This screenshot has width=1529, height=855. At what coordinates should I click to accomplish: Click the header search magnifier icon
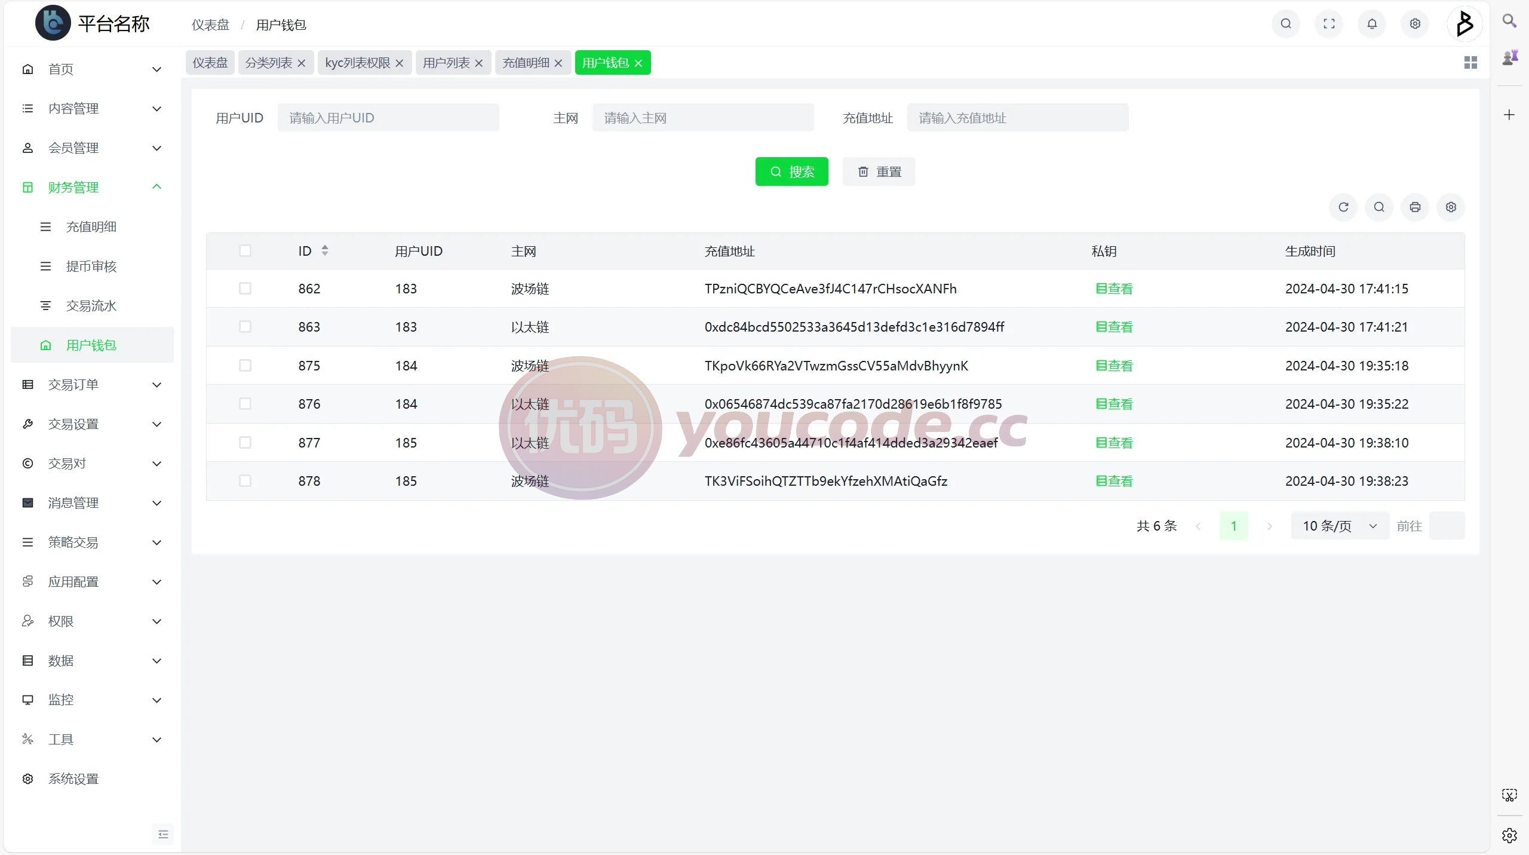1286,24
